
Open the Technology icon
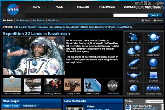click(x=153, y=76)
